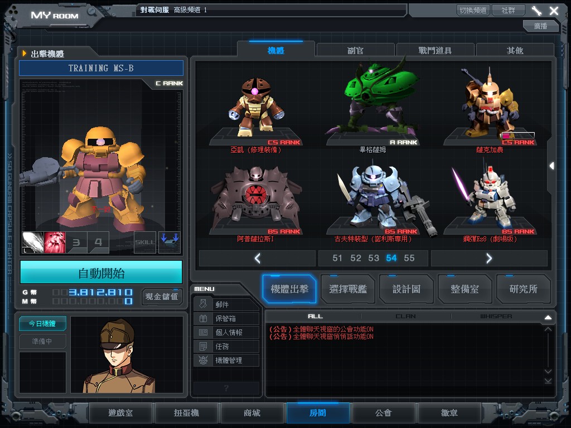Click the 任務 mission document icon
This screenshot has height=428, width=571.
coord(203,346)
